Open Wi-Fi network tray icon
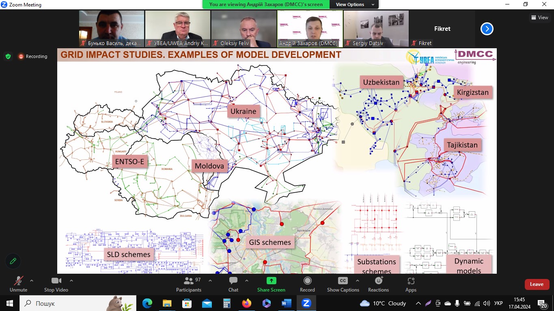The height and width of the screenshot is (311, 554). (477, 303)
